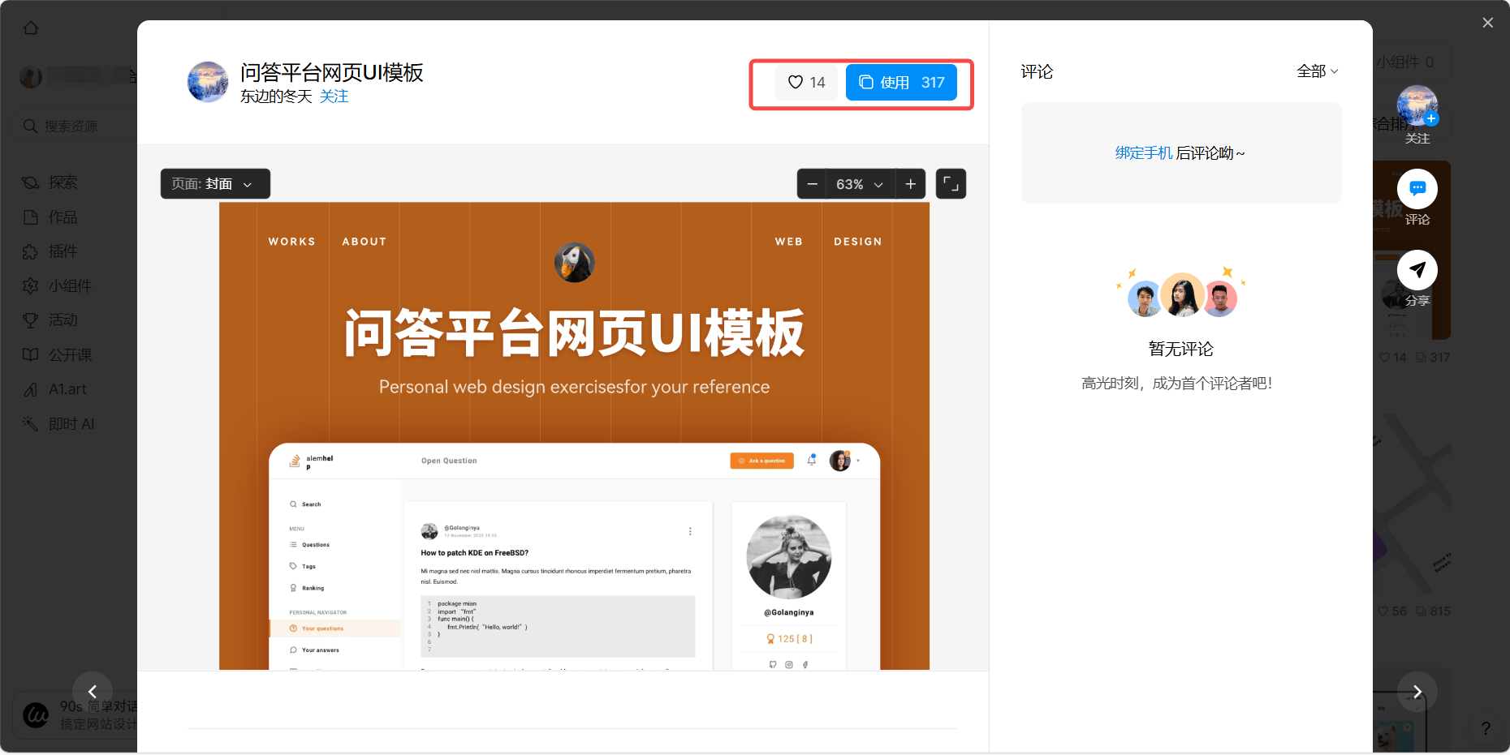Enter fullscreen preview mode
This screenshot has height=755, width=1510.
coord(951,184)
